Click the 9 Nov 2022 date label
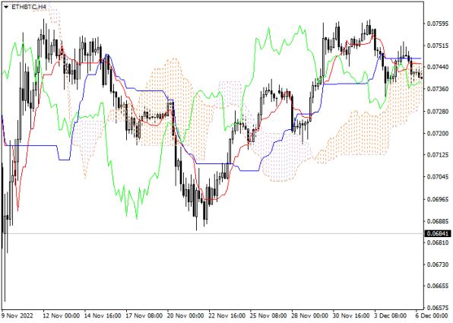453x323 pixels. (18, 315)
